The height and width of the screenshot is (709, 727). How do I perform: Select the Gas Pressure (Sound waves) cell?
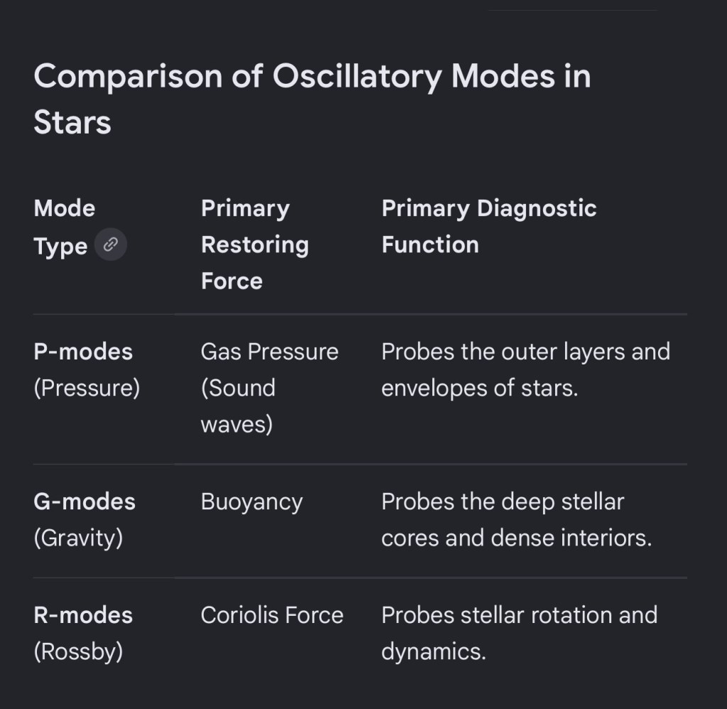pyautogui.click(x=269, y=388)
